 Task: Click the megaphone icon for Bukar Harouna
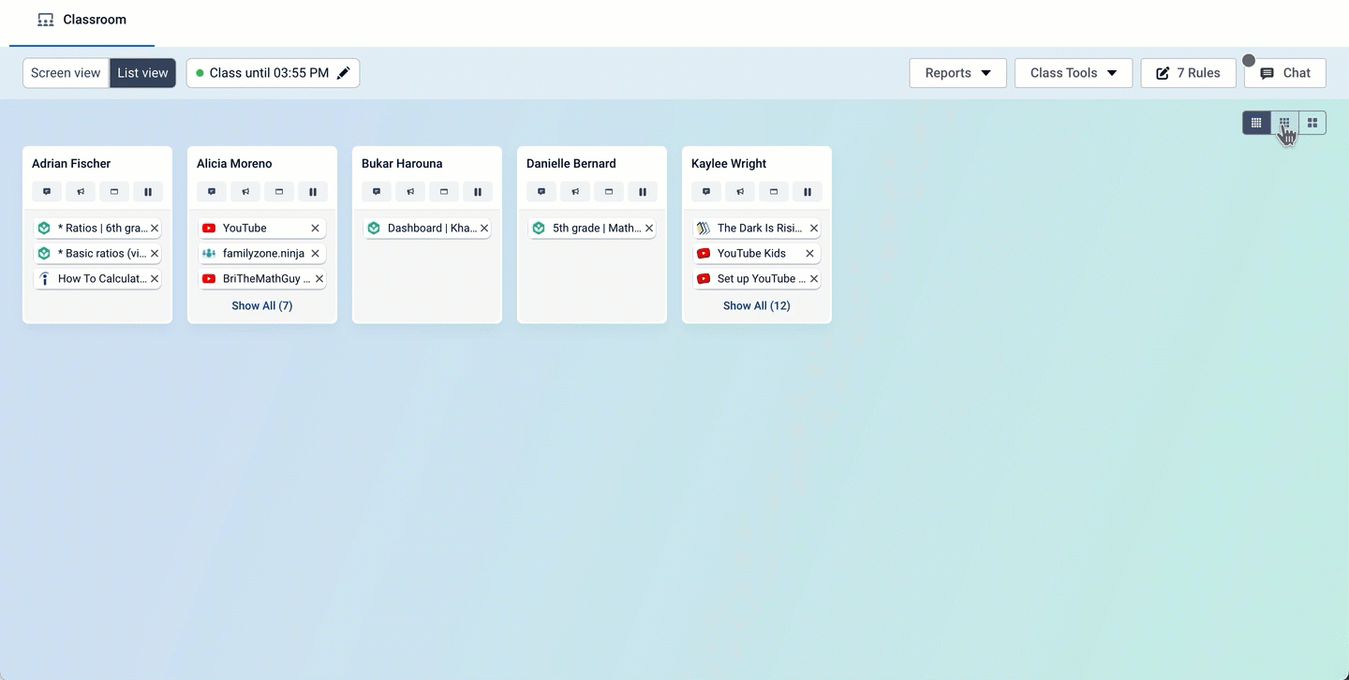coord(410,192)
